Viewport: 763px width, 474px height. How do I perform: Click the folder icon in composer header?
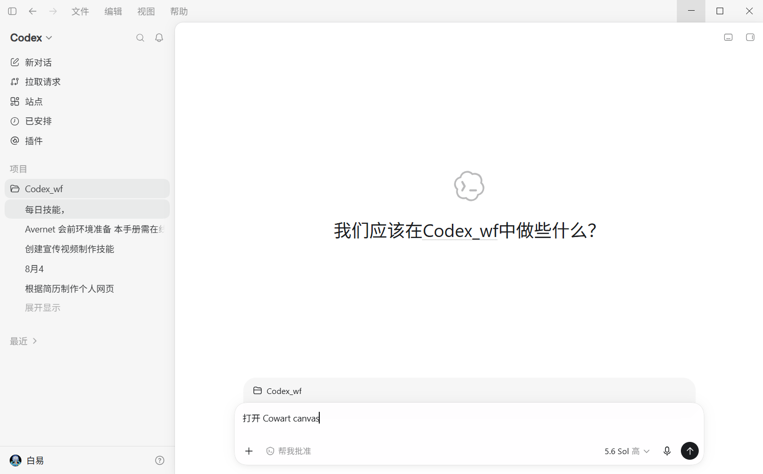[x=258, y=391]
